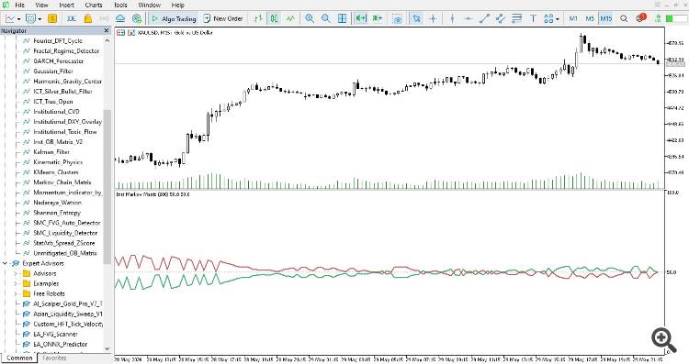This screenshot has width=689, height=364.
Task: Click the globe icon before Algo Trading
Action: [x=137, y=19]
